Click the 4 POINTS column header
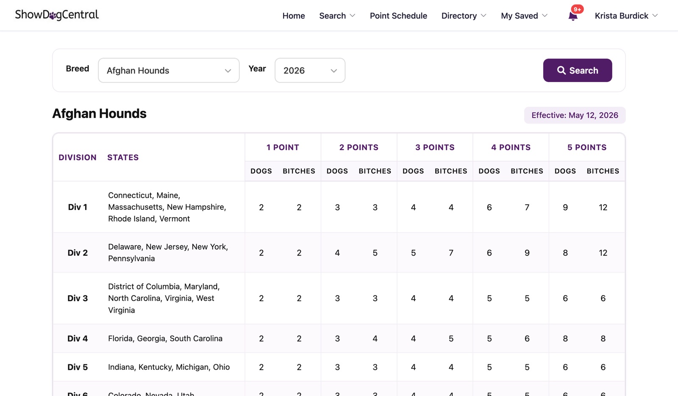Image resolution: width=678 pixels, height=396 pixels. pos(511,147)
